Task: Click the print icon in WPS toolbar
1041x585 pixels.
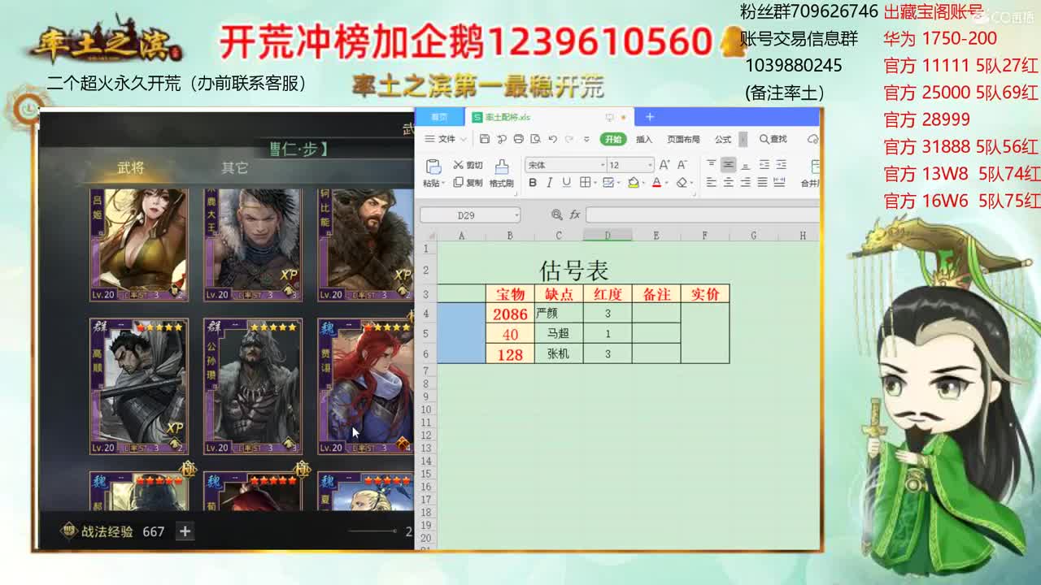Action: (519, 139)
